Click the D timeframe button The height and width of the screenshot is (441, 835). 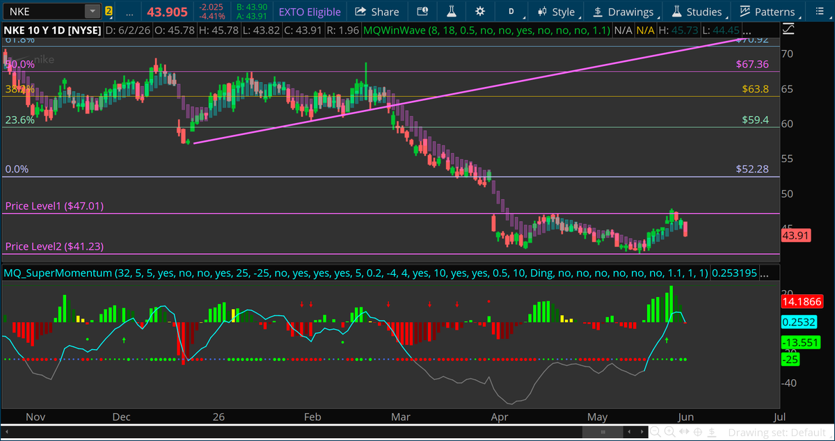(511, 12)
